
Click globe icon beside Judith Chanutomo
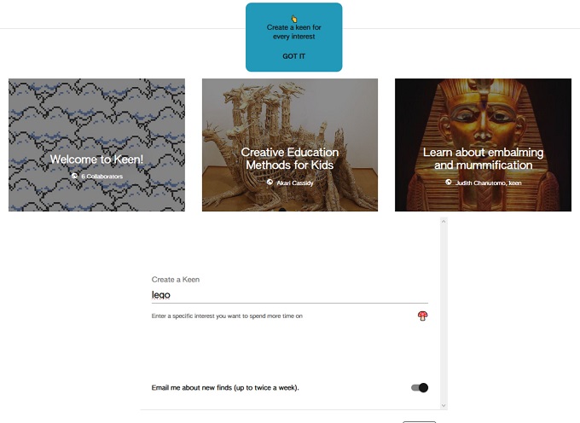pyautogui.click(x=449, y=183)
